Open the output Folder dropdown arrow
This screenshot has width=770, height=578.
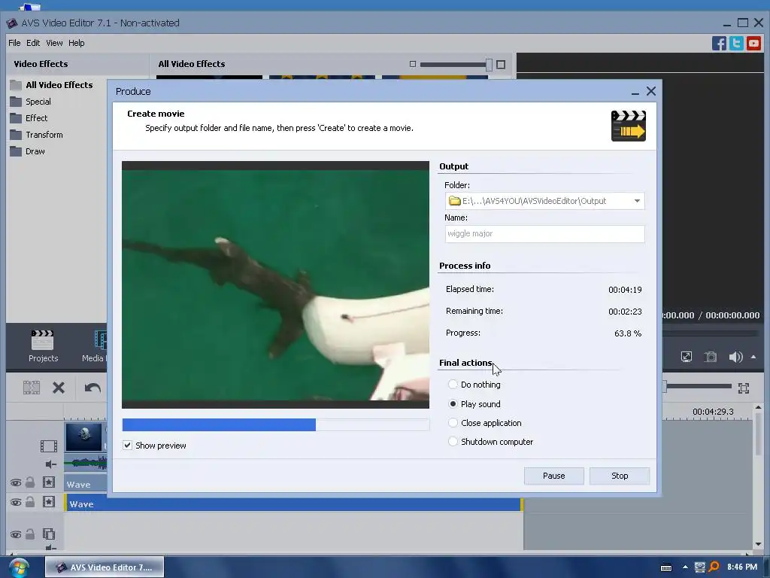click(637, 201)
